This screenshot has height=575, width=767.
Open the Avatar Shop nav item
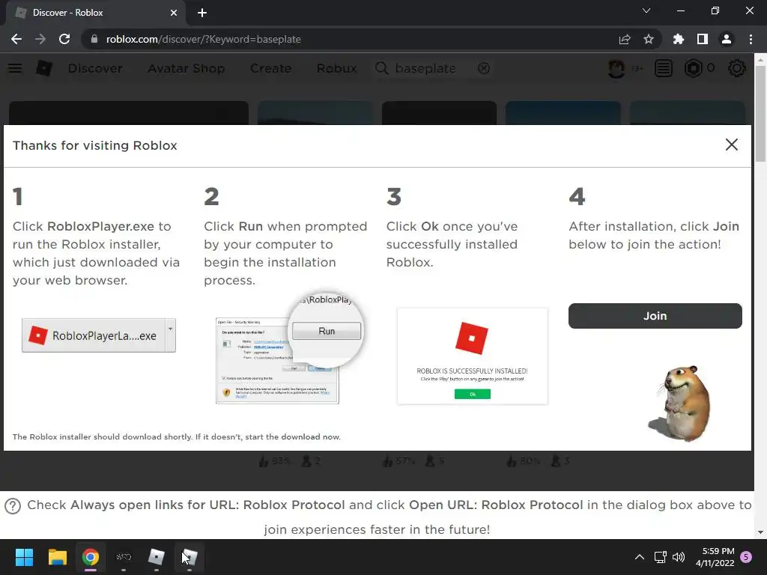click(x=187, y=68)
